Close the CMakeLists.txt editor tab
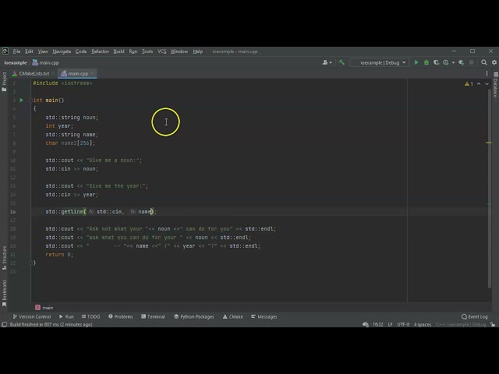 click(x=54, y=73)
